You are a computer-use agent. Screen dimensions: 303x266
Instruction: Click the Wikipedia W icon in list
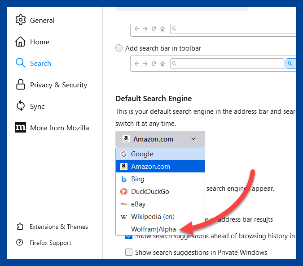[124, 217]
